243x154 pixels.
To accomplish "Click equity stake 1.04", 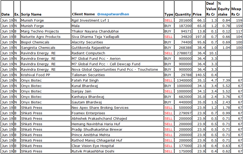I will click(226, 48).
